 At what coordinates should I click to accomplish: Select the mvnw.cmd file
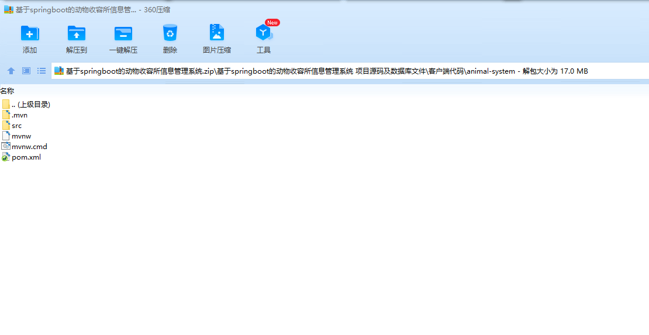pos(25,147)
